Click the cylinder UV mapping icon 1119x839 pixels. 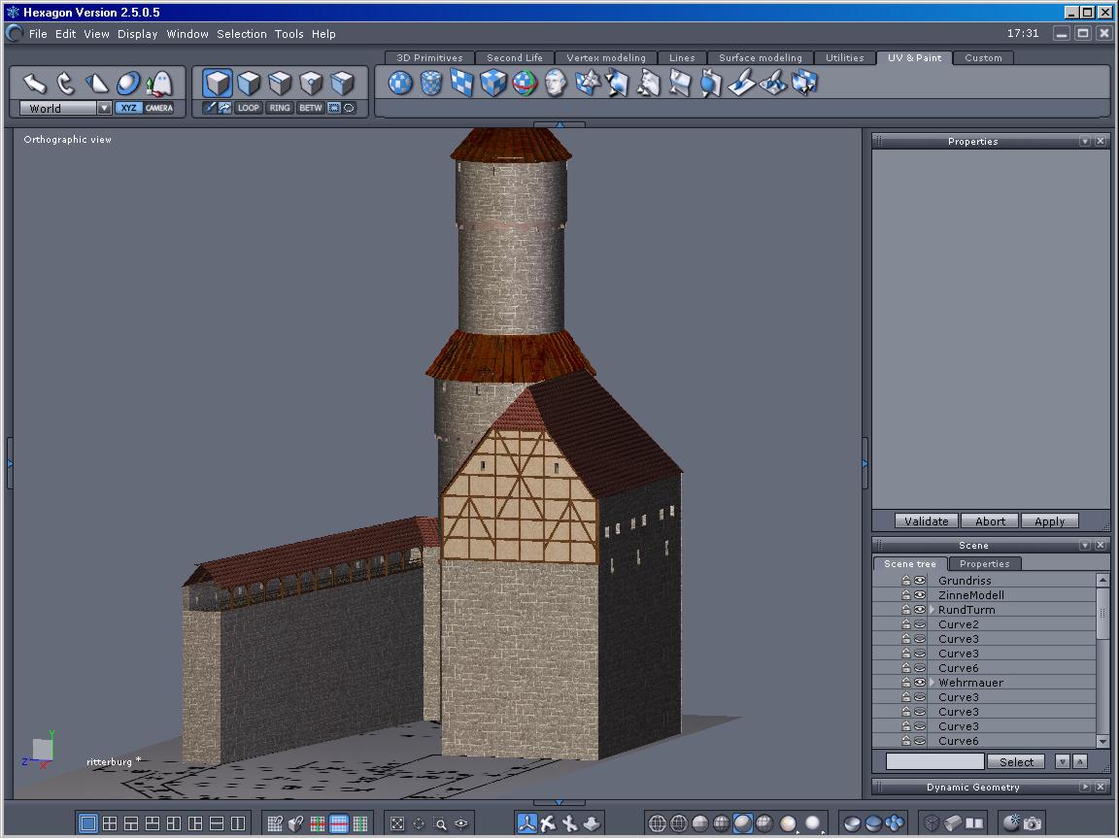point(431,84)
